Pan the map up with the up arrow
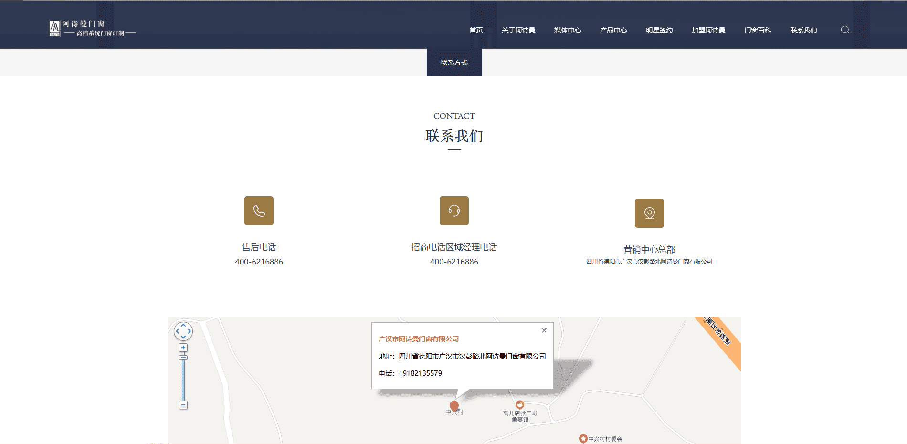 183,325
